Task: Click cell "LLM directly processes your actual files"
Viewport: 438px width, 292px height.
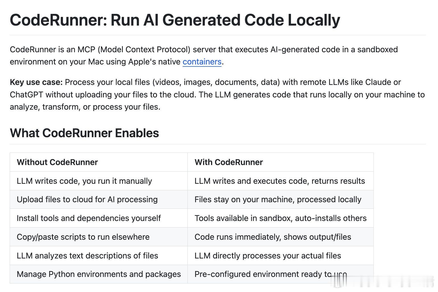Action: coord(280,256)
